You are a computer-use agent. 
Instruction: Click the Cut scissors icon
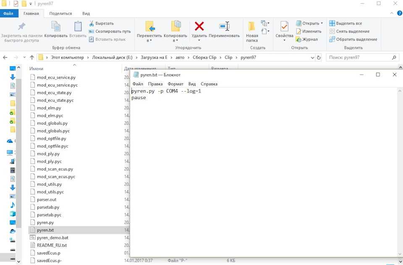[92, 24]
